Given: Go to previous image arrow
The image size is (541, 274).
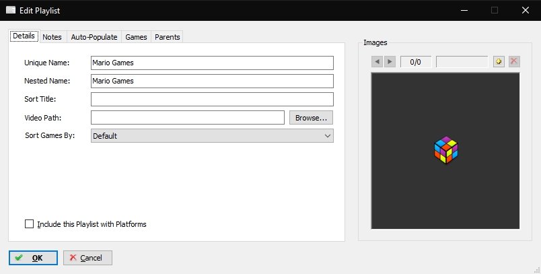Looking at the screenshot, I should 377,62.
